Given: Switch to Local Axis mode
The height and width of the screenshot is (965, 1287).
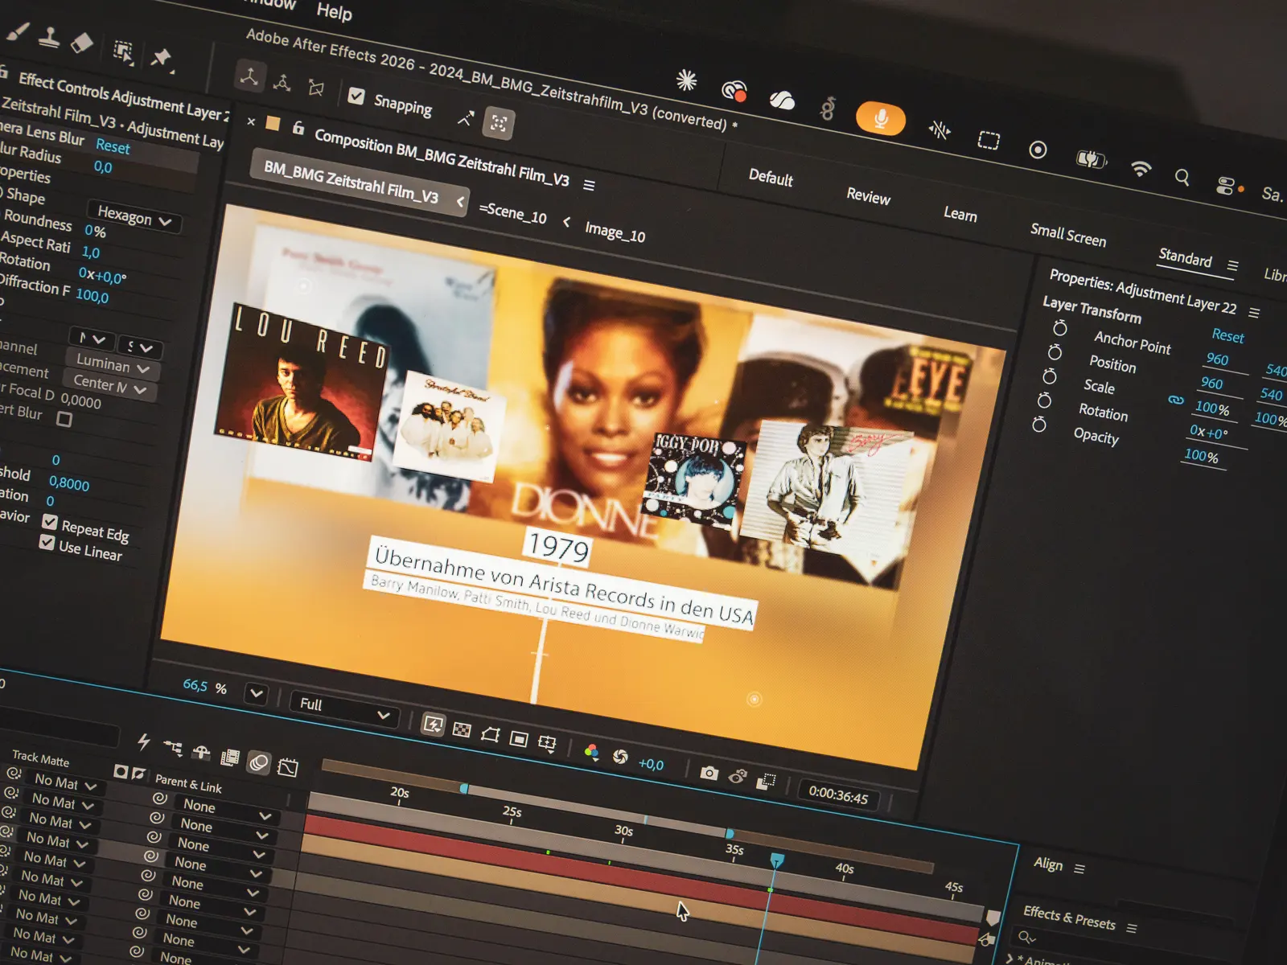Looking at the screenshot, I should (249, 76).
